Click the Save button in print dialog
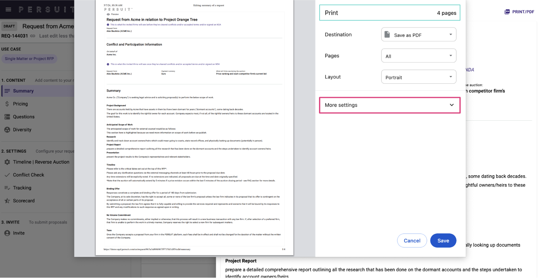539x279 pixels. [443, 241]
